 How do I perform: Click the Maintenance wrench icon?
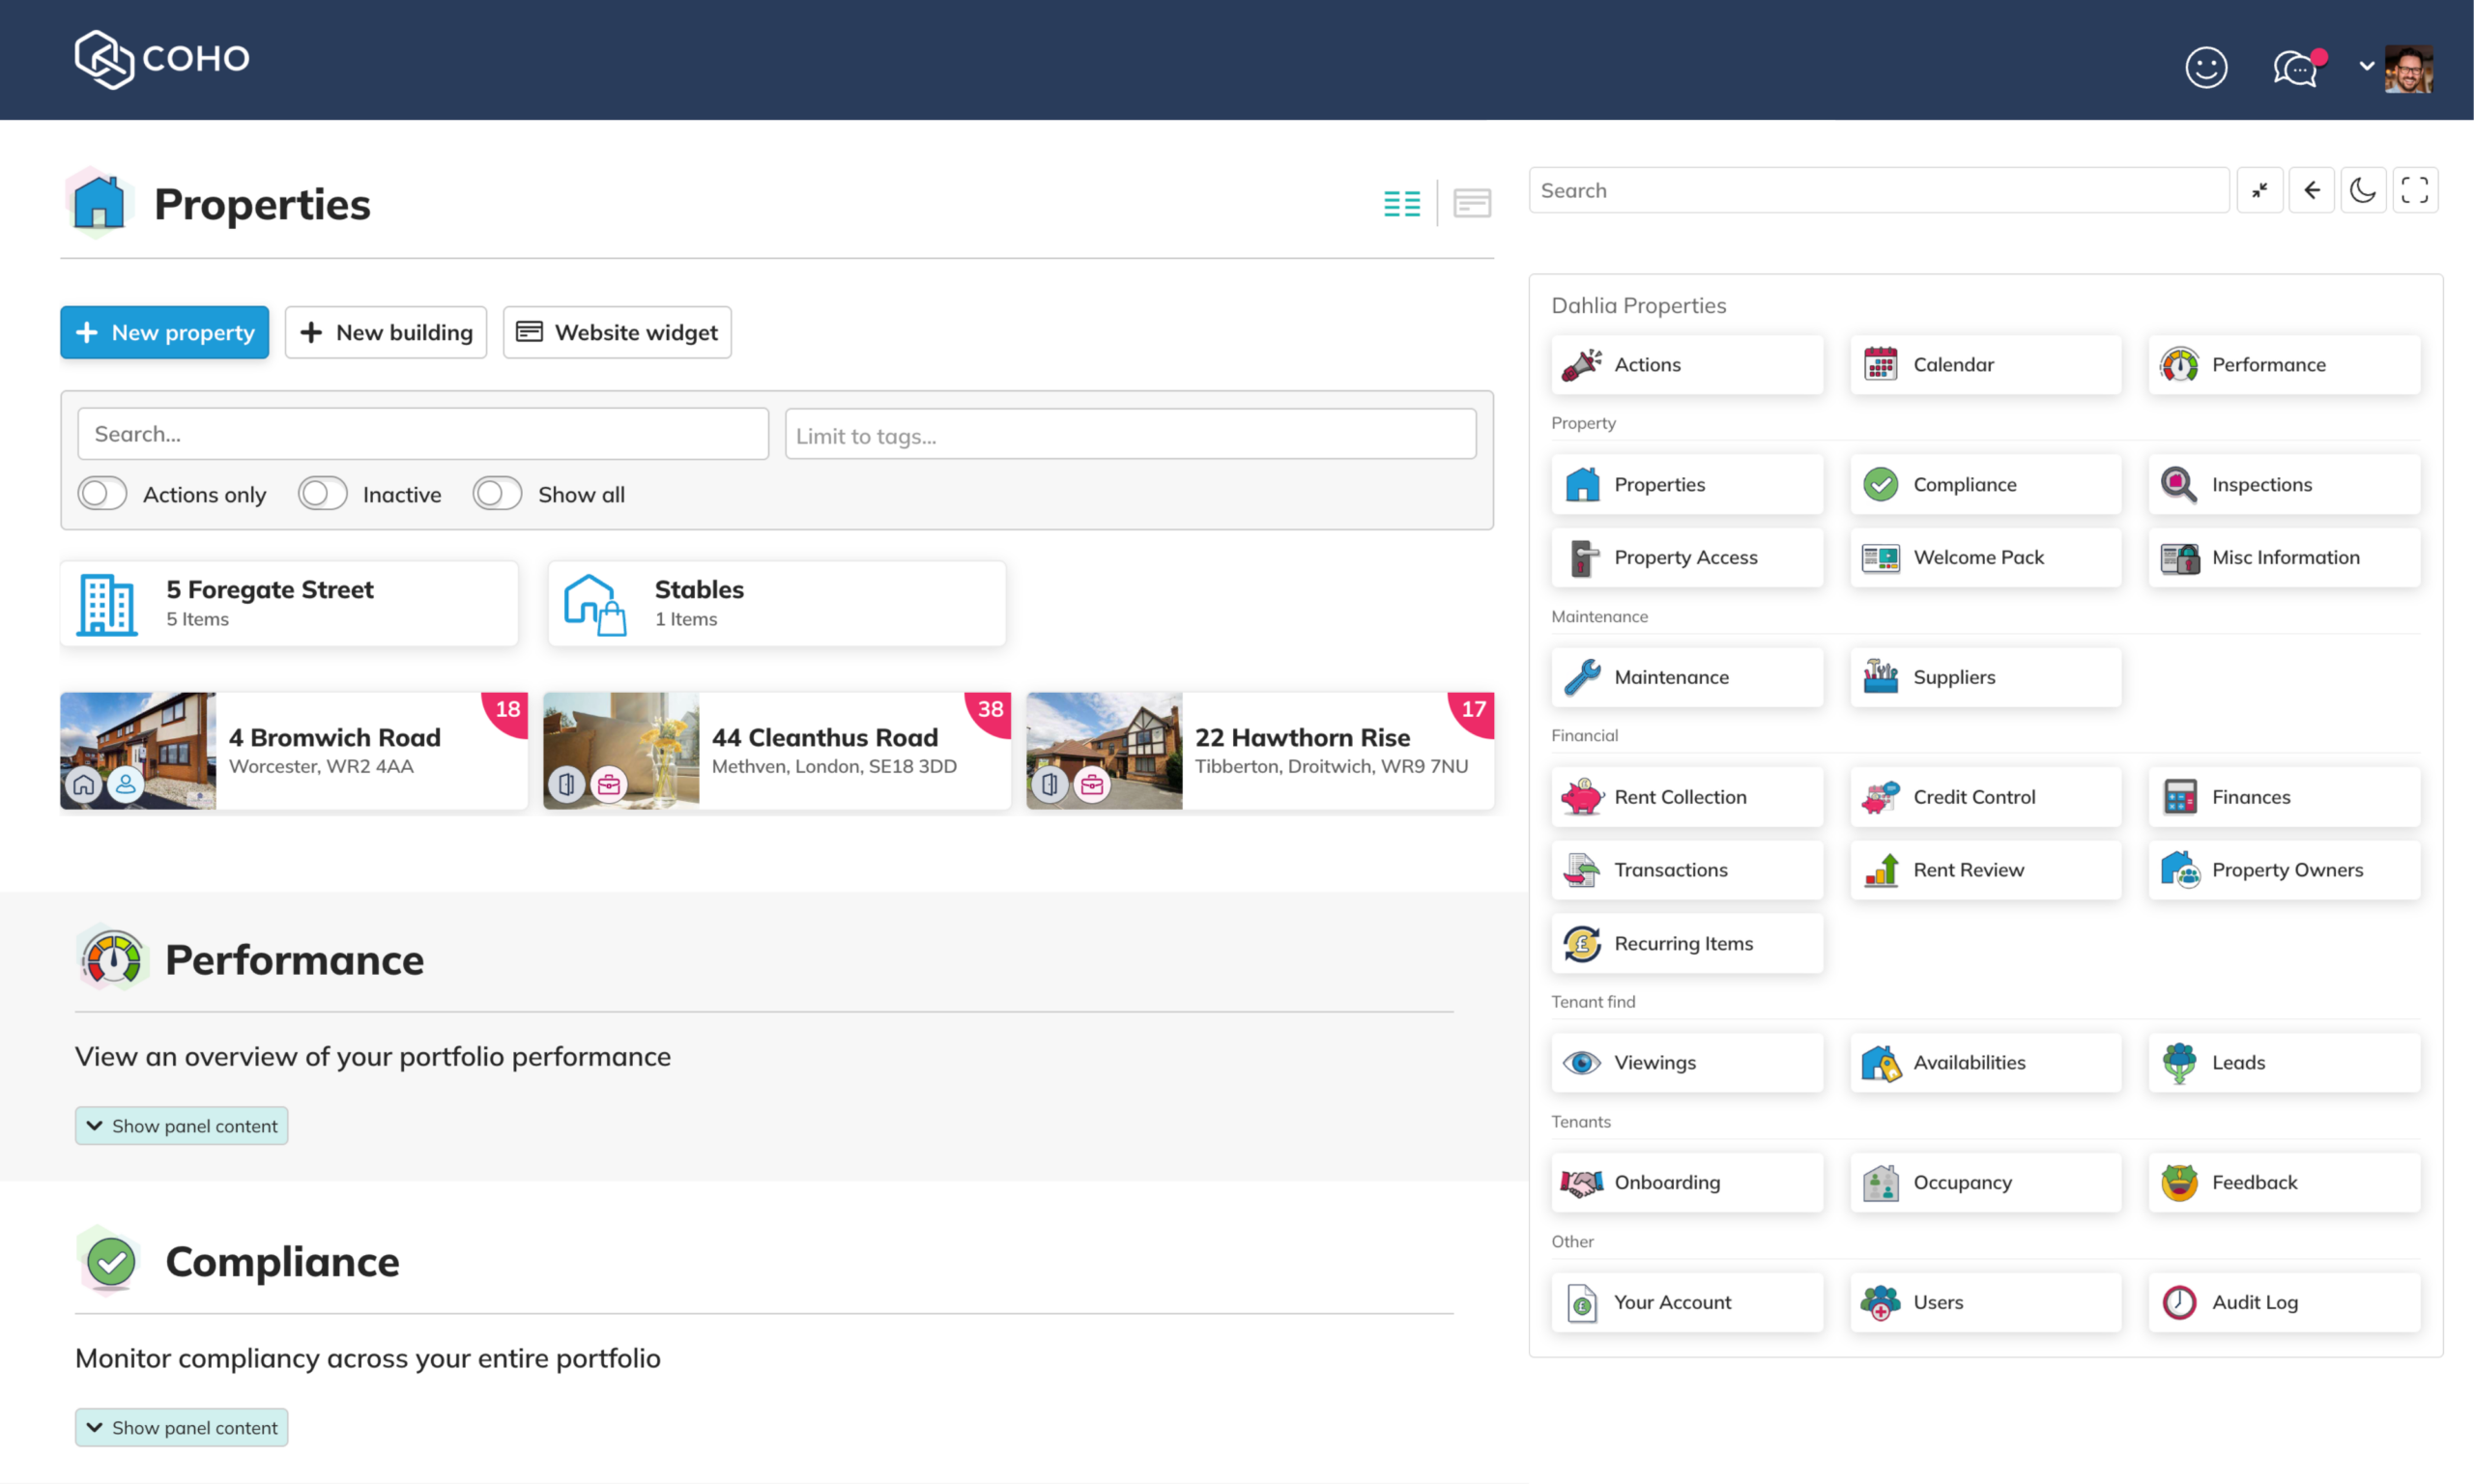click(1582, 677)
